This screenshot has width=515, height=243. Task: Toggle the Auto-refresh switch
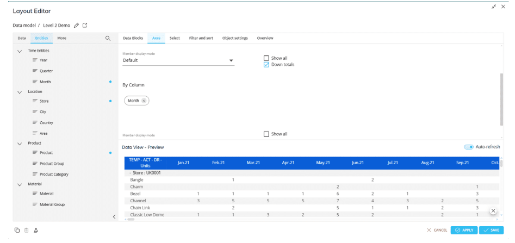tap(469, 147)
